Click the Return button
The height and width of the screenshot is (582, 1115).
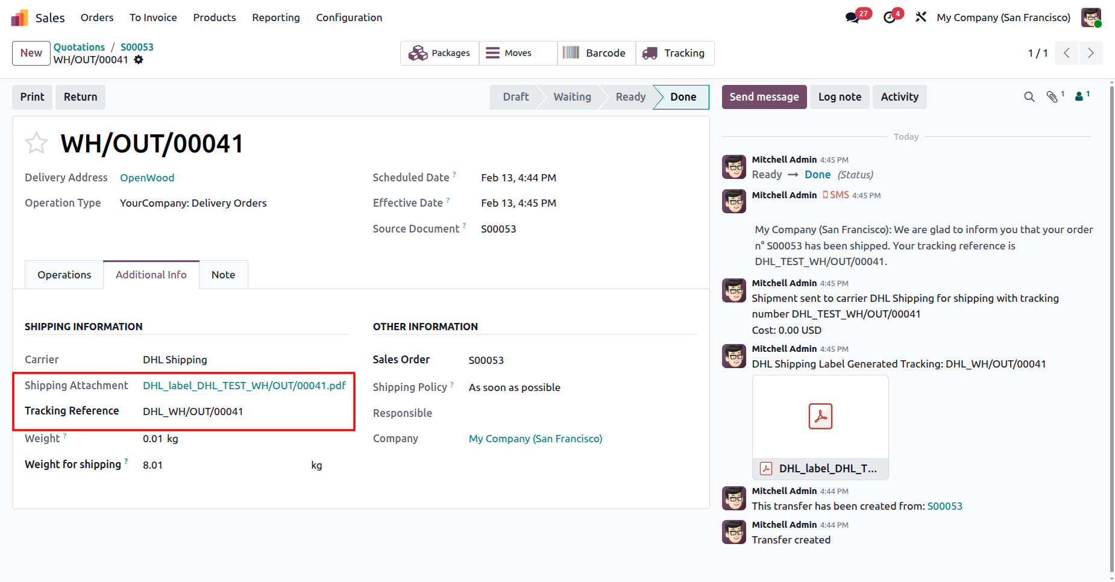(81, 97)
